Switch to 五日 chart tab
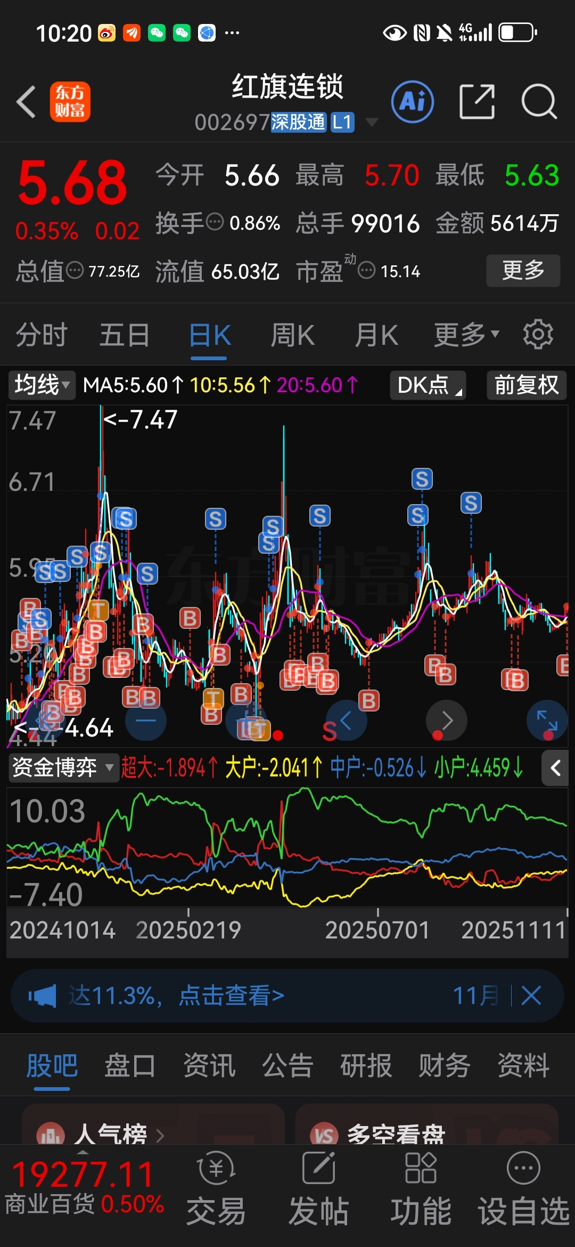Screen dimensions: 575x1247 [x=124, y=335]
